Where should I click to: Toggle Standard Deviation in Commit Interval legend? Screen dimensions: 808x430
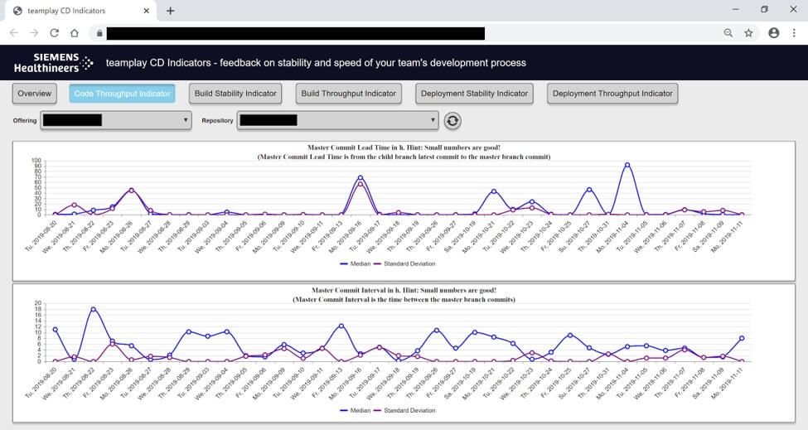tap(404, 410)
